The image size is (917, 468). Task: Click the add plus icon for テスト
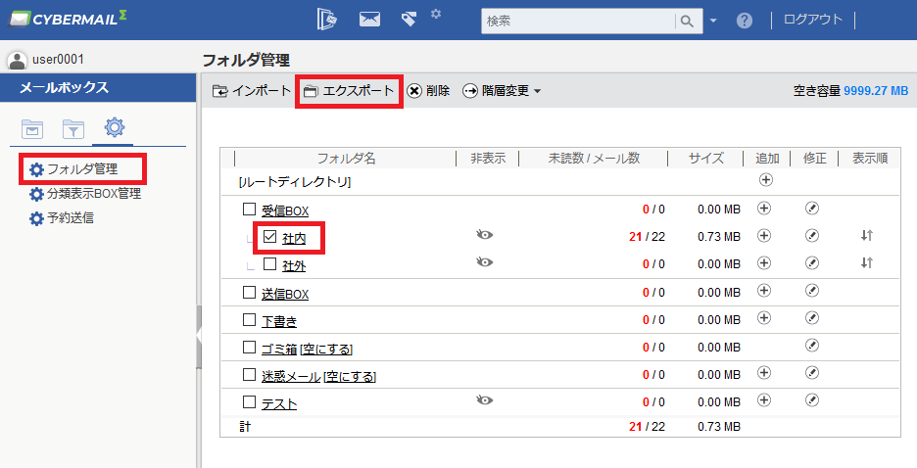[764, 400]
